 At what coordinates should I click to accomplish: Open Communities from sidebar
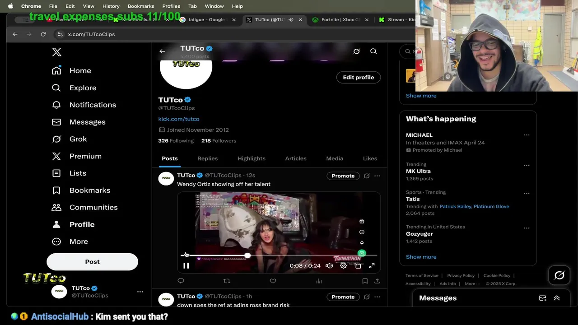[84, 207]
